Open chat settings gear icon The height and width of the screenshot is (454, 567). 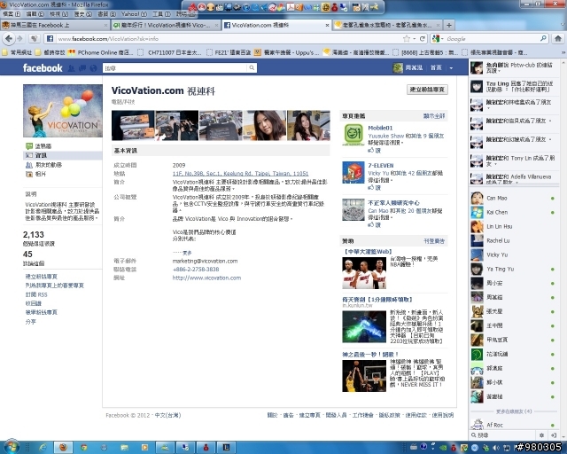click(541, 435)
